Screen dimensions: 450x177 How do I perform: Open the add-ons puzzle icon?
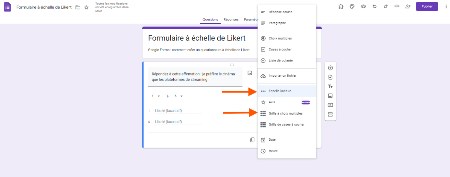click(341, 6)
